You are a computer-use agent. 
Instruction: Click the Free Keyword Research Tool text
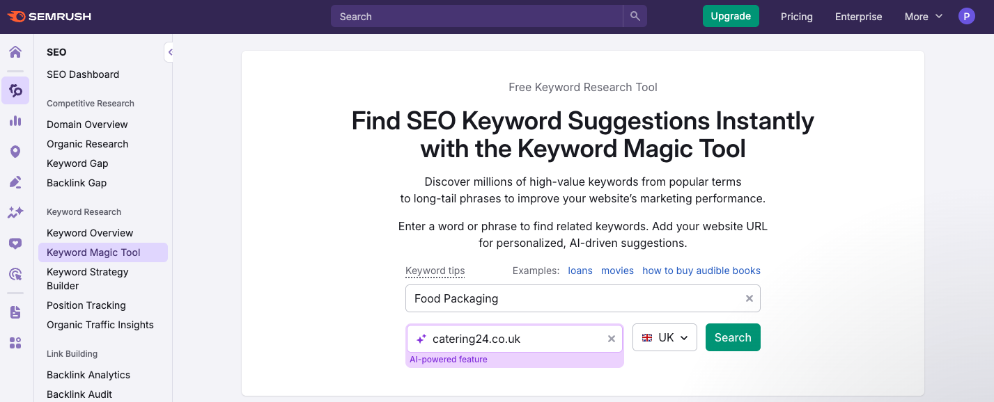583,87
